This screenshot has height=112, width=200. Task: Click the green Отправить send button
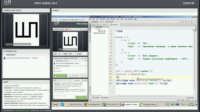pyautogui.click(x=81, y=97)
